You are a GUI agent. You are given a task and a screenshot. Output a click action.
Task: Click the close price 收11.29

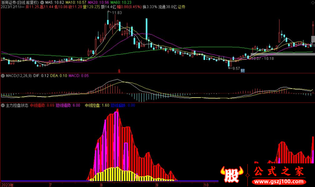[x=75, y=7]
